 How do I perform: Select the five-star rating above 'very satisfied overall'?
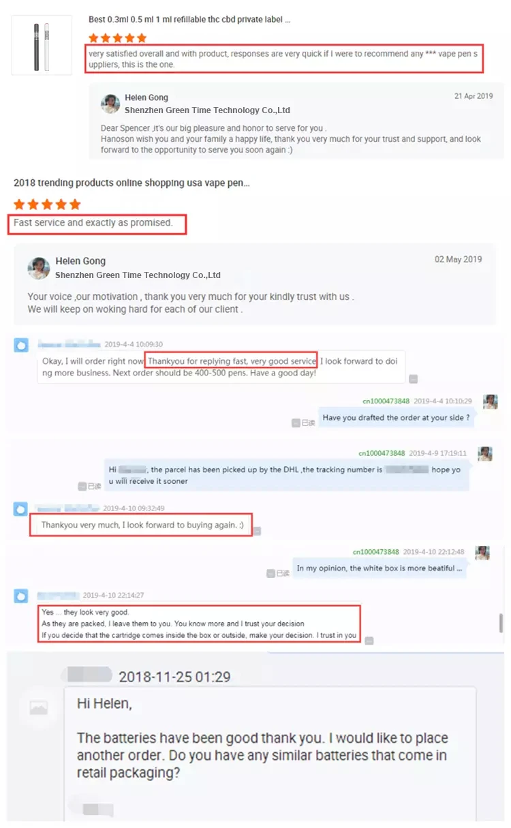coord(117,37)
